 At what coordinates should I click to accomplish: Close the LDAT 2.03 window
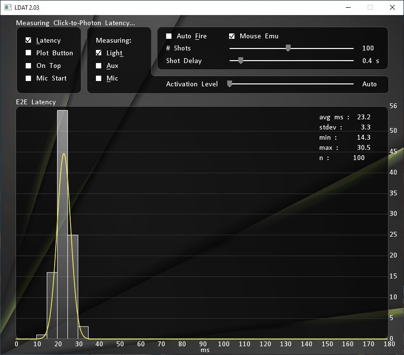pos(392,7)
